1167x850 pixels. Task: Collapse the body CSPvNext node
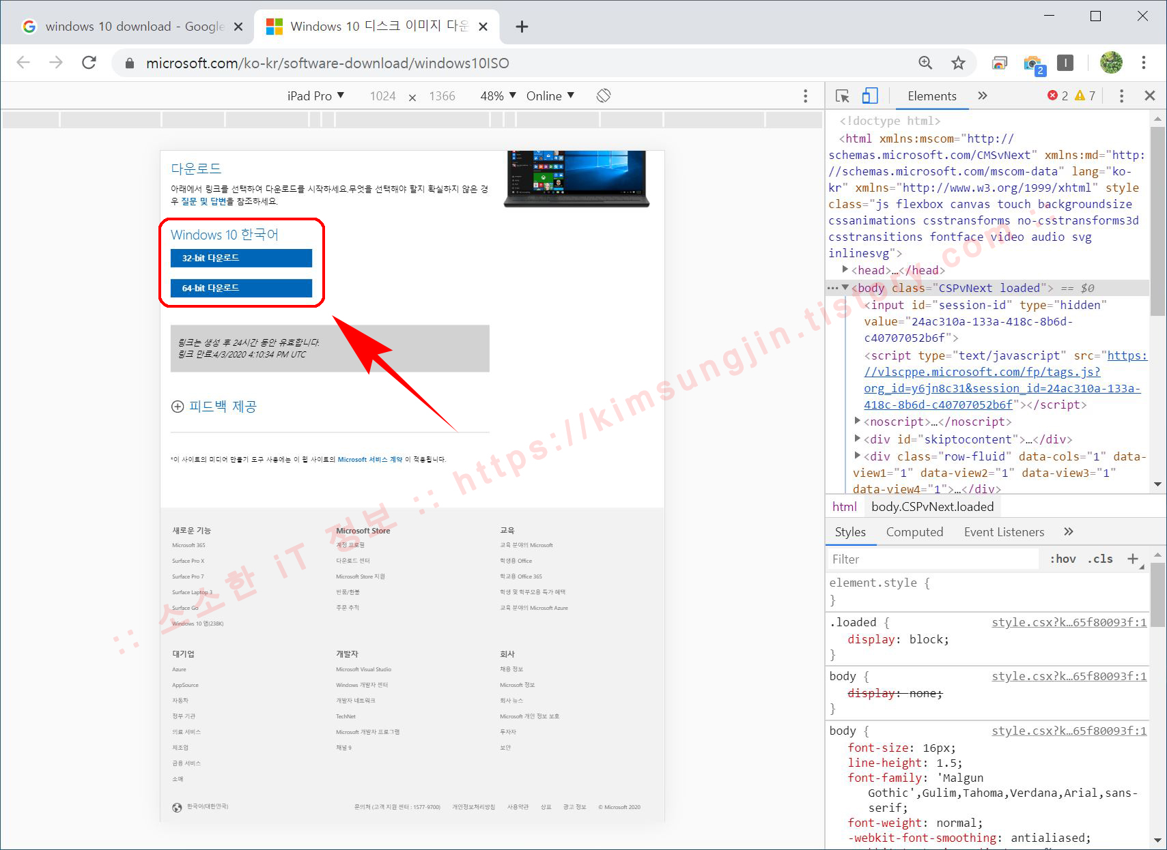click(x=845, y=287)
